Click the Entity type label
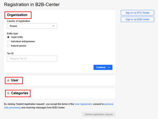158x119 pixels. (x=12, y=33)
